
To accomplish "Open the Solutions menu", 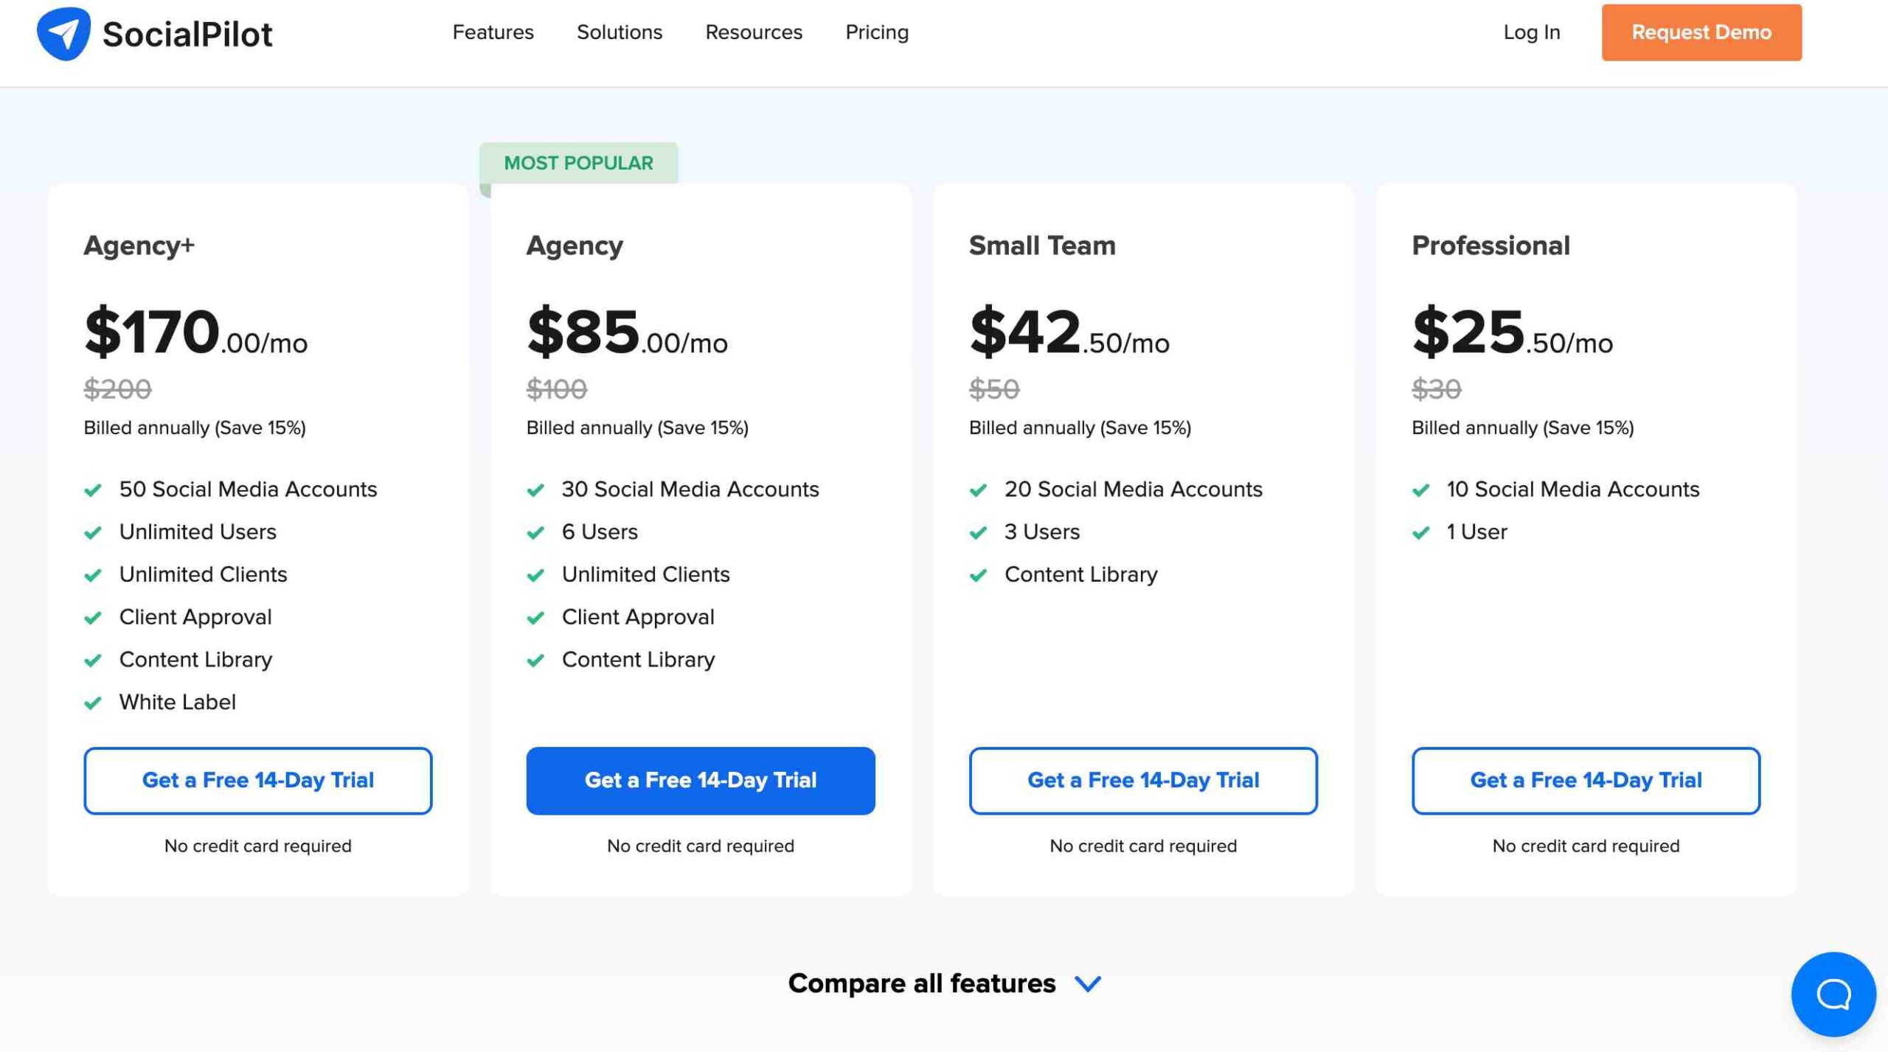I will (x=619, y=32).
